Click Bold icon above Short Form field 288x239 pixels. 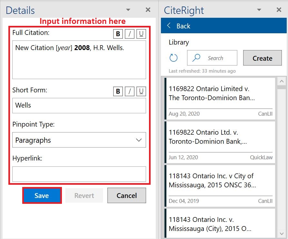118,91
